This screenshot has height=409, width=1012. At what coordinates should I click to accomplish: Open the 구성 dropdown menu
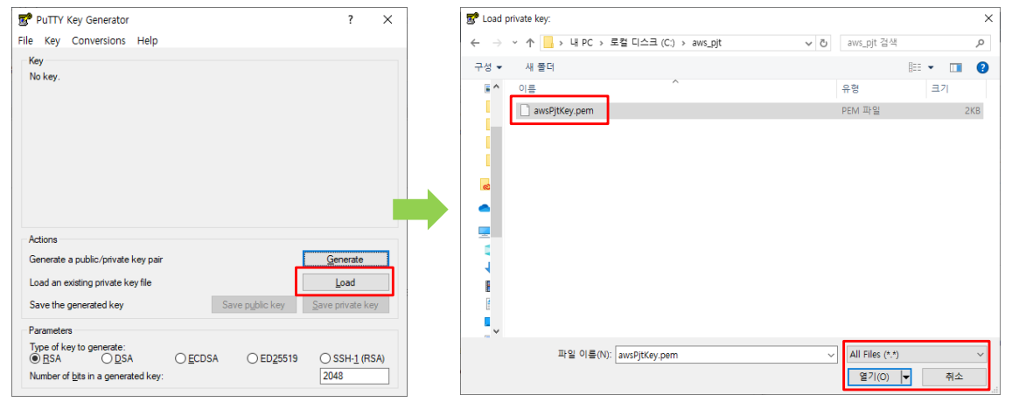(489, 67)
